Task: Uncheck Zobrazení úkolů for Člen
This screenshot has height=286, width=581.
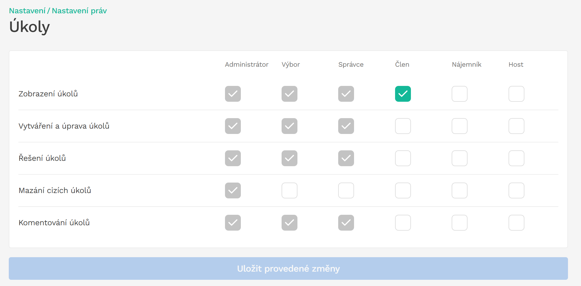Action: click(x=403, y=94)
